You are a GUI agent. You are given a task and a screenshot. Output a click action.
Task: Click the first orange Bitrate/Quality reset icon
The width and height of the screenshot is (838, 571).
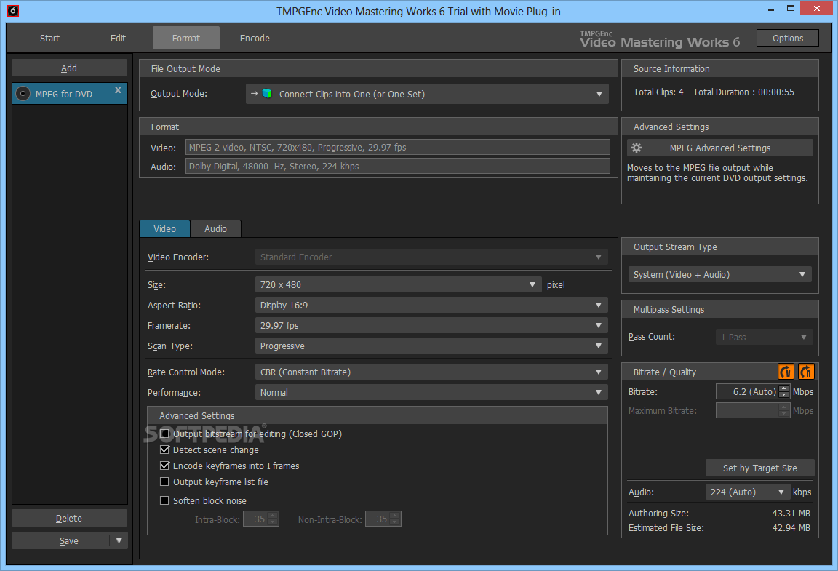click(786, 371)
